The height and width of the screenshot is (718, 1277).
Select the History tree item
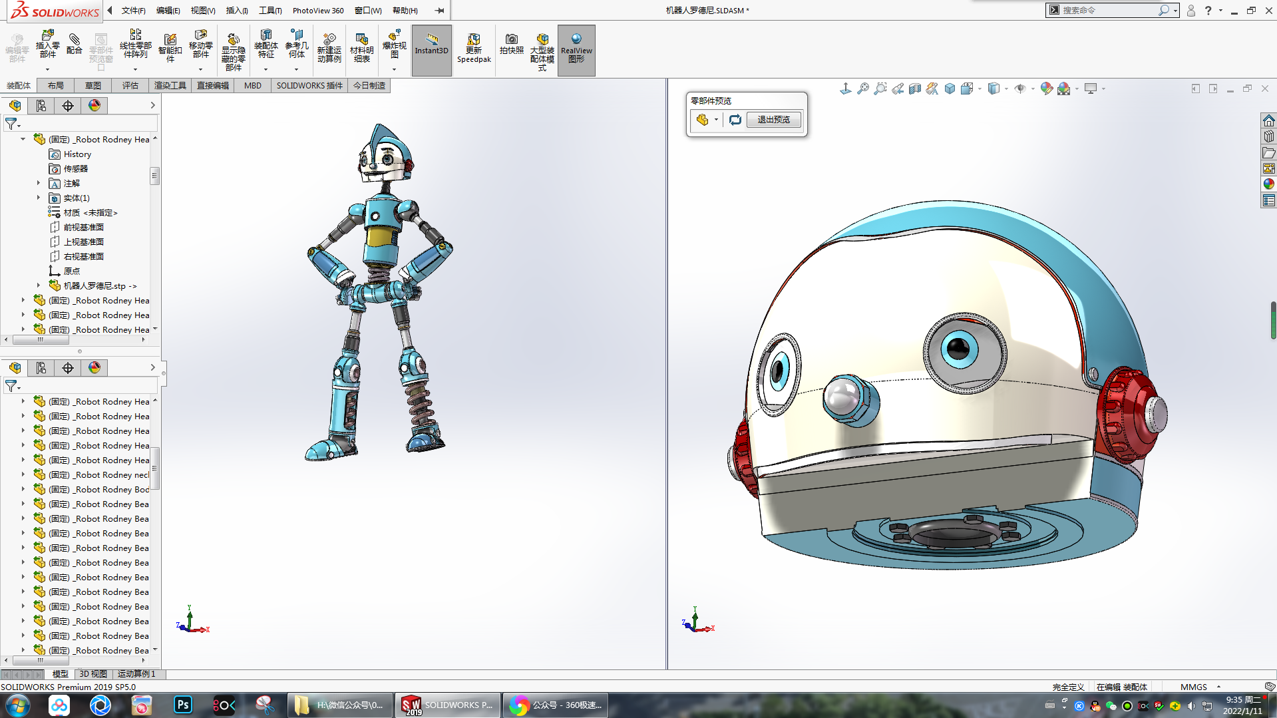click(77, 154)
